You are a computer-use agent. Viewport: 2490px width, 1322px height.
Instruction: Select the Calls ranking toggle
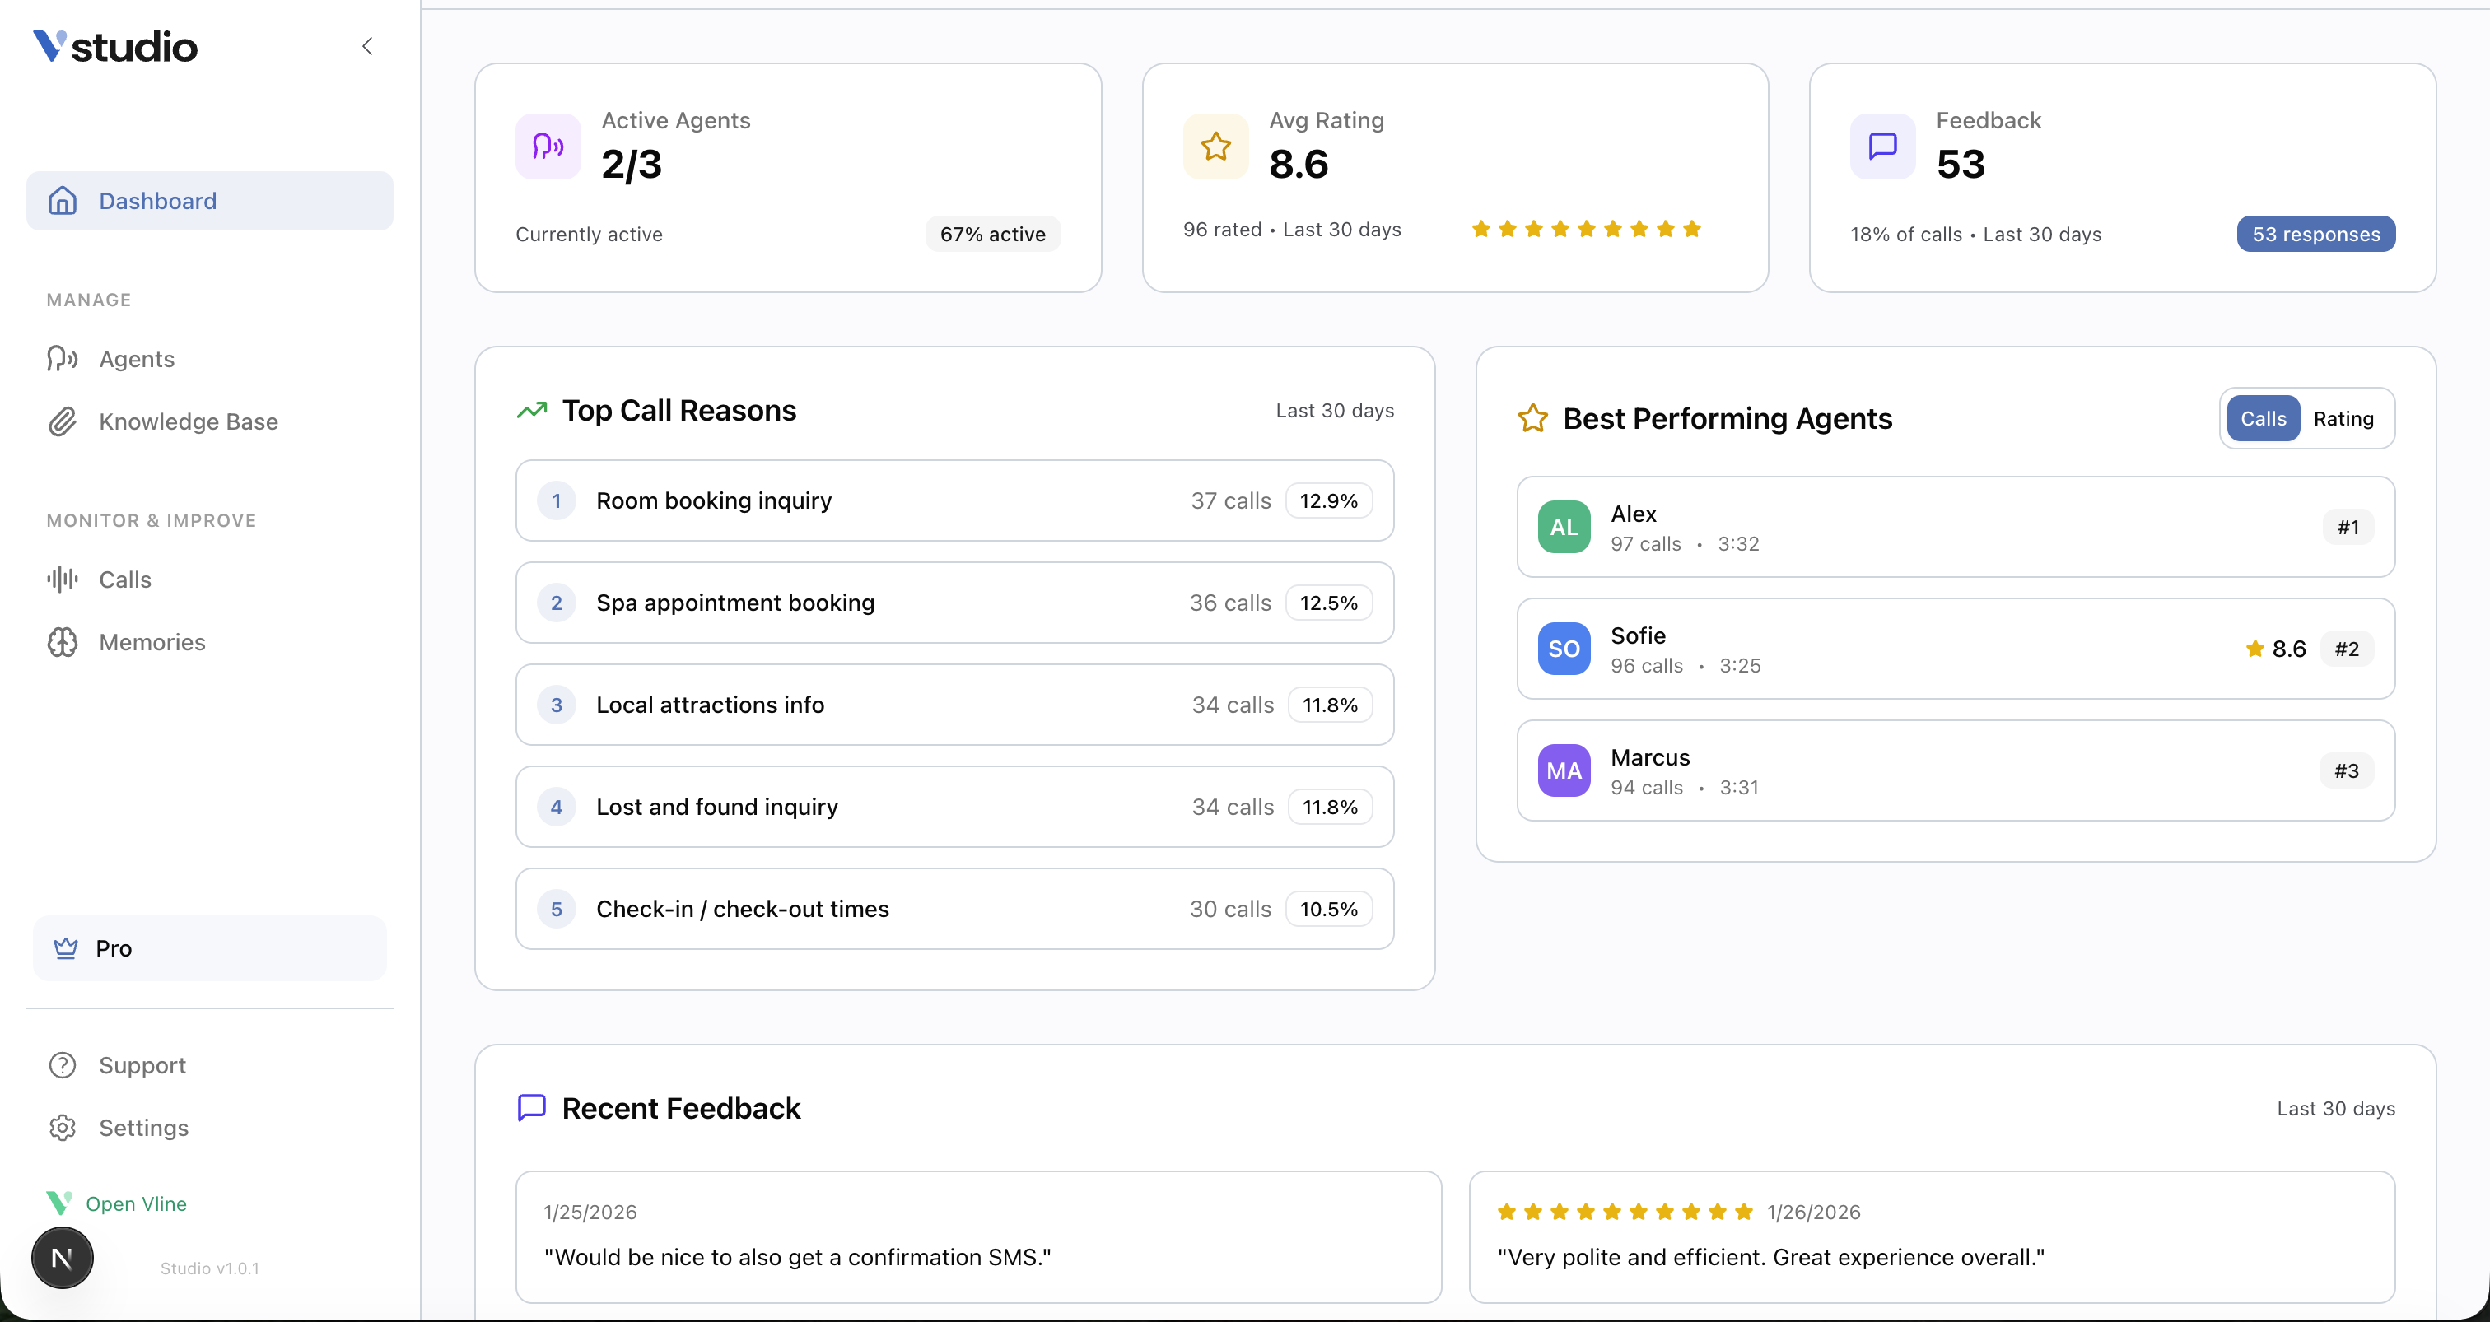tap(2262, 418)
